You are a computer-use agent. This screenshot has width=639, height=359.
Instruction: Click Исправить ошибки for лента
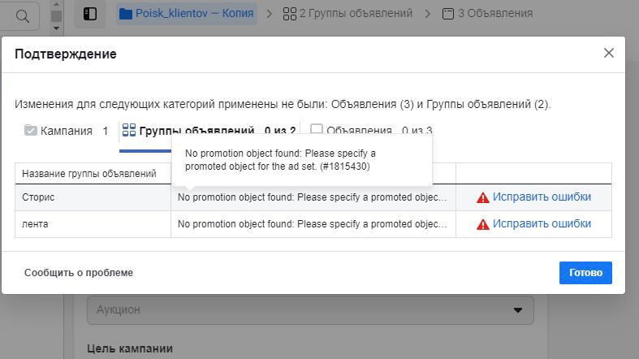point(542,224)
